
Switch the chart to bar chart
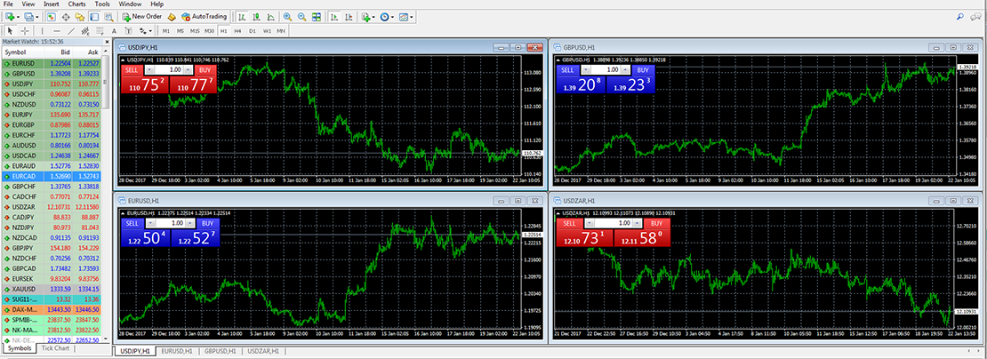coord(241,16)
